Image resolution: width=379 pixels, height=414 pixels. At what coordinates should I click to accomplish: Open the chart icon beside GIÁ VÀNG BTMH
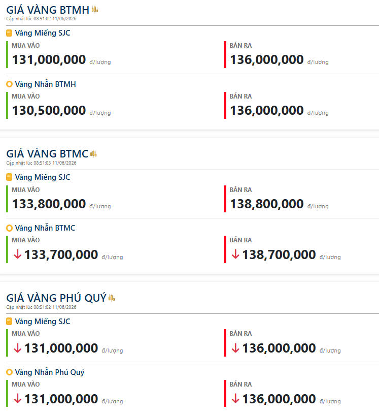coord(95,10)
